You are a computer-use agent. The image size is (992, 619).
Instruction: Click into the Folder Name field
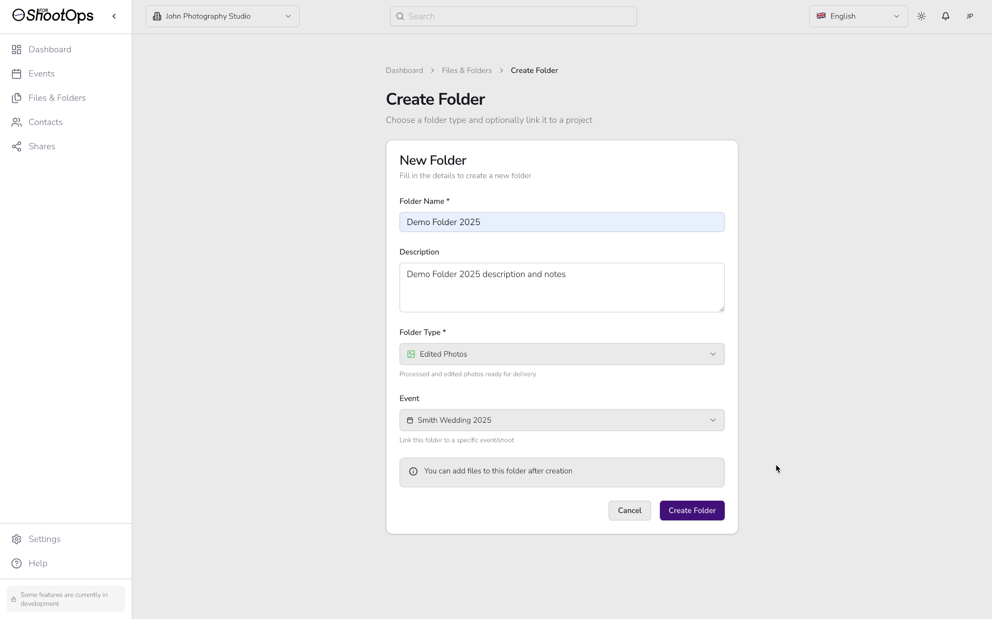(562, 222)
